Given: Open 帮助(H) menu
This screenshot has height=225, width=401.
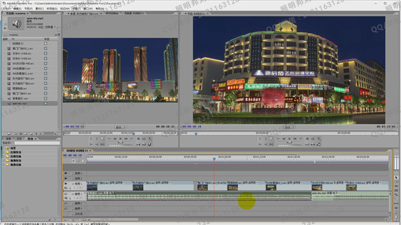Looking at the screenshot, I should point(100,9).
